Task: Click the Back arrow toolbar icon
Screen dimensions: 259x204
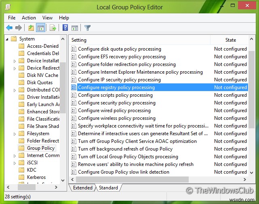Action: 9,28
